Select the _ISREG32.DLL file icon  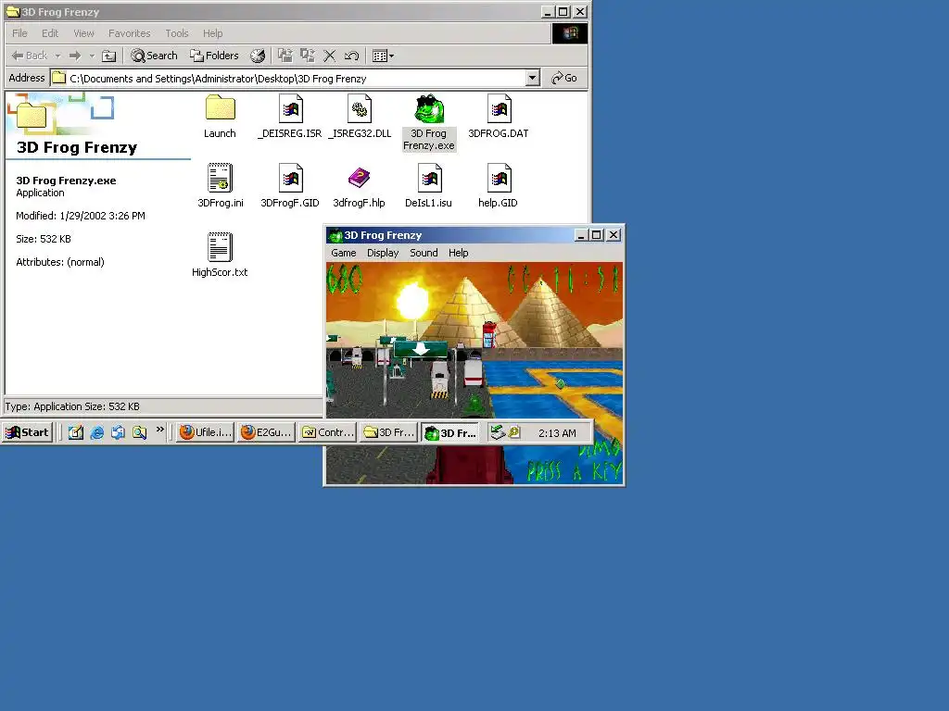click(360, 109)
